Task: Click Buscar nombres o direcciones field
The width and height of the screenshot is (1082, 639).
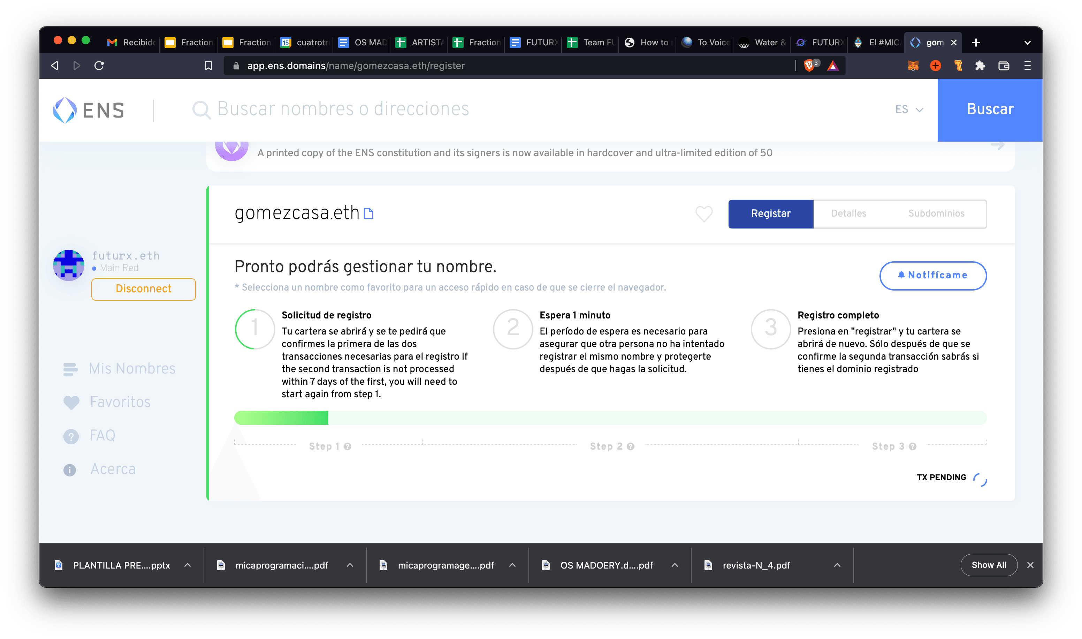Action: pos(343,110)
